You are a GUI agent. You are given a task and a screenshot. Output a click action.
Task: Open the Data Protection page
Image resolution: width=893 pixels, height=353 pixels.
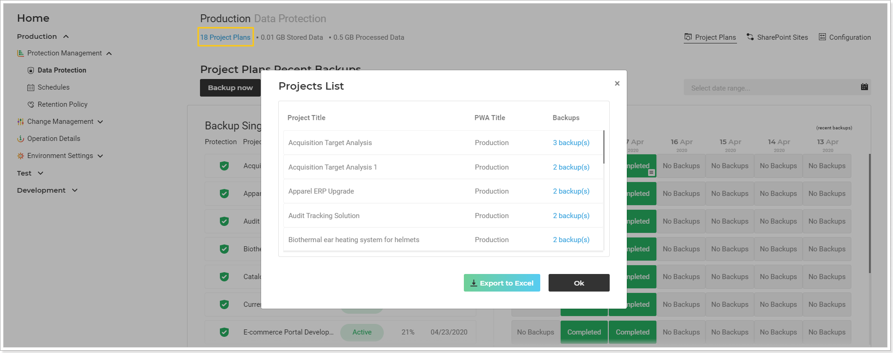62,70
